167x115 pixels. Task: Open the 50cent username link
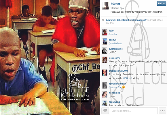point(115,4)
